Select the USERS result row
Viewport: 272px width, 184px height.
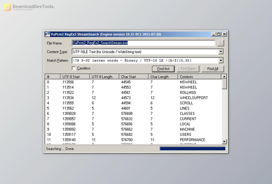tap(133, 134)
